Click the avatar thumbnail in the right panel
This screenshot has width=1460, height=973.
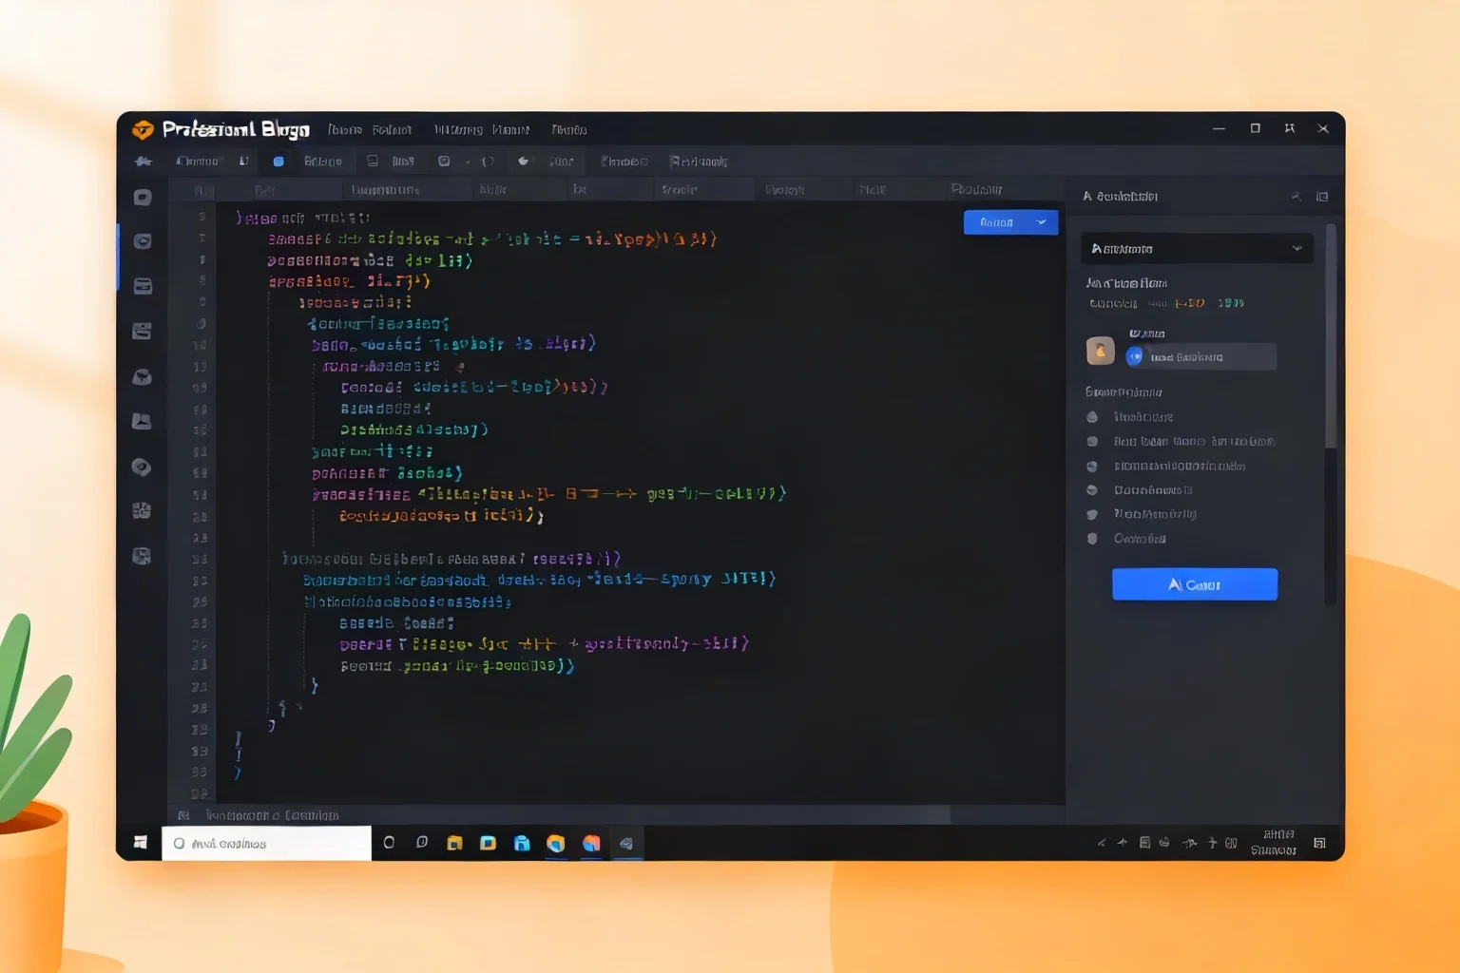point(1100,351)
